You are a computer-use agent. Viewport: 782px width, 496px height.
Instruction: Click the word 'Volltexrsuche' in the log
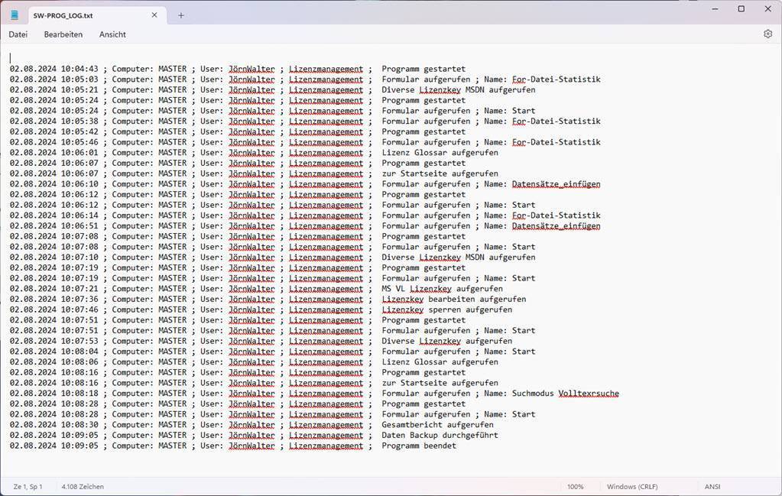[588, 394]
